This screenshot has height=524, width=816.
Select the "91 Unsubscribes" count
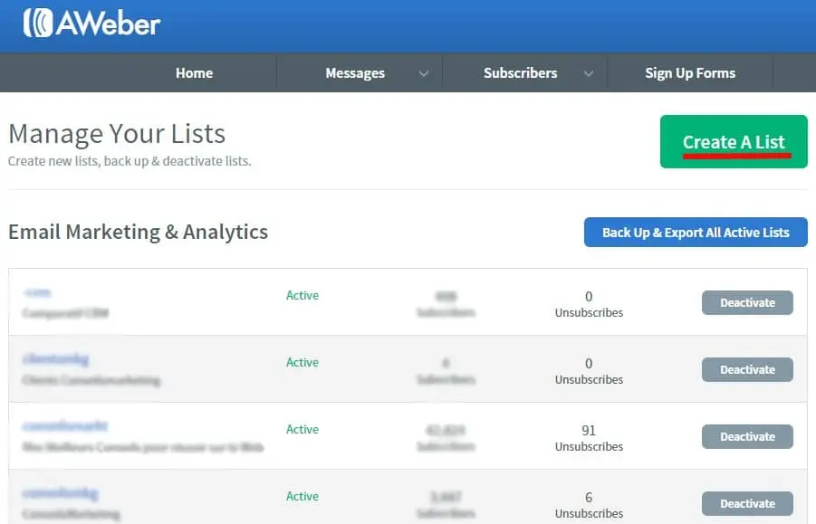(589, 438)
